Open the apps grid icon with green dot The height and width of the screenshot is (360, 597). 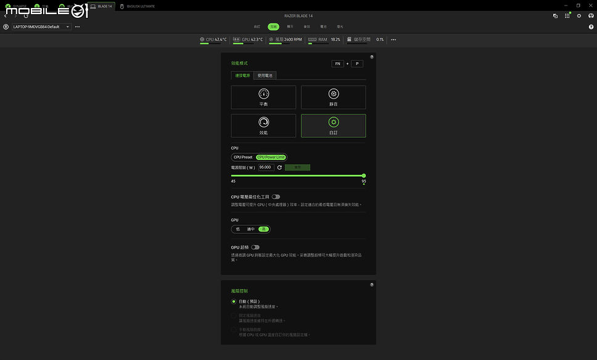click(567, 15)
